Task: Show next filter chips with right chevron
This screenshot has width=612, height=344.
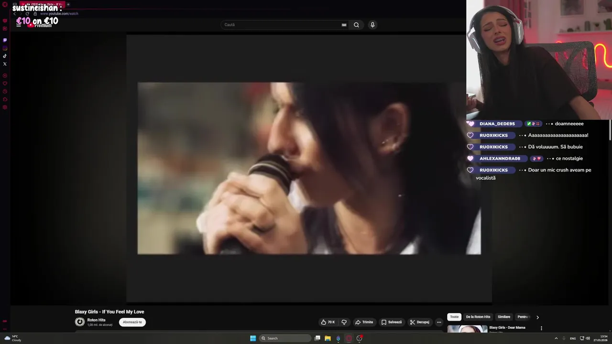Action: pos(537,317)
